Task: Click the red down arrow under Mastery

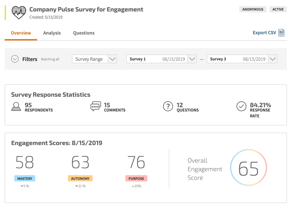Action: tap(22, 186)
